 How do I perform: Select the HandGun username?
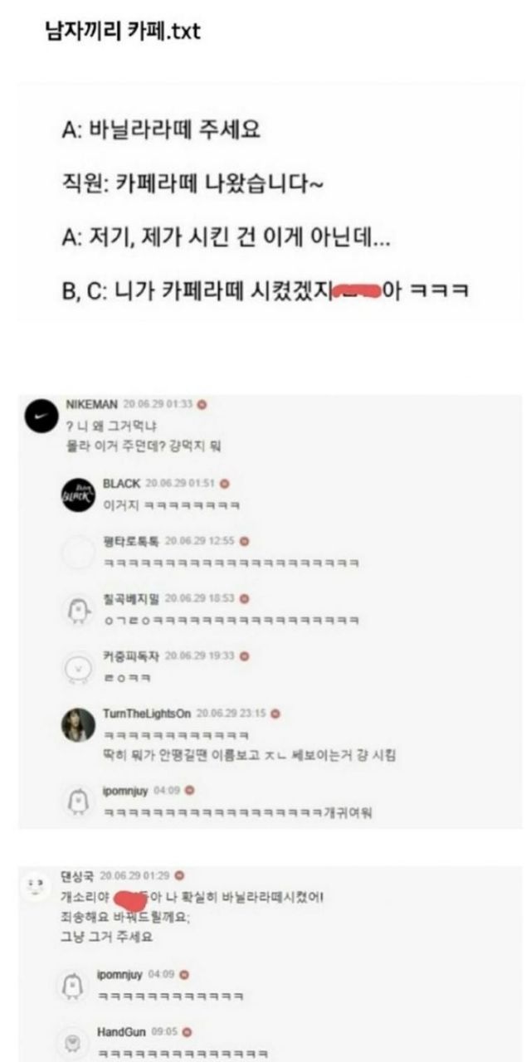pos(122,1032)
